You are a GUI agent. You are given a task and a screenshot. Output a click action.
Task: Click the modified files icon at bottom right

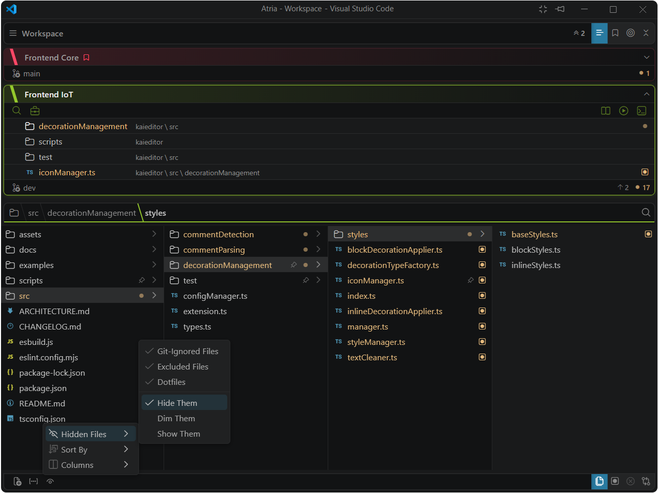[x=615, y=481]
